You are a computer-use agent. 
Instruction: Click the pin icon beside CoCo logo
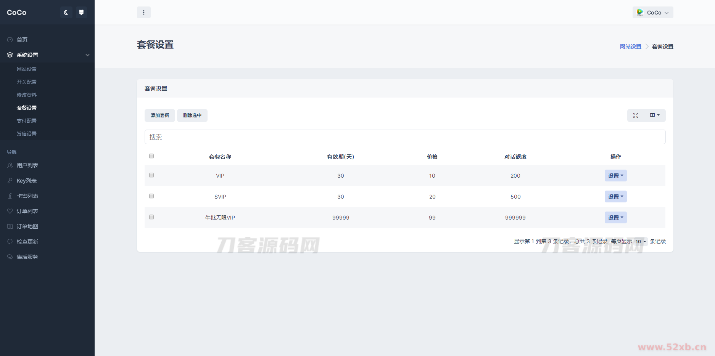tap(81, 13)
